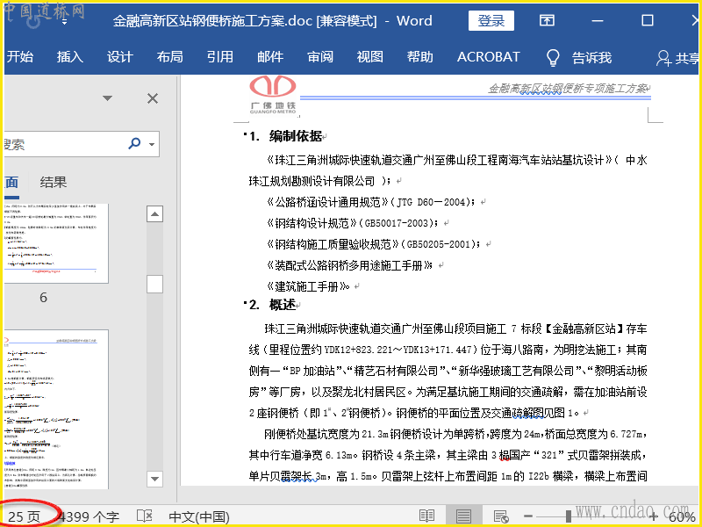702x527 pixels.
Task: Open the ACROBAT ribbon tab
Action: (x=488, y=57)
